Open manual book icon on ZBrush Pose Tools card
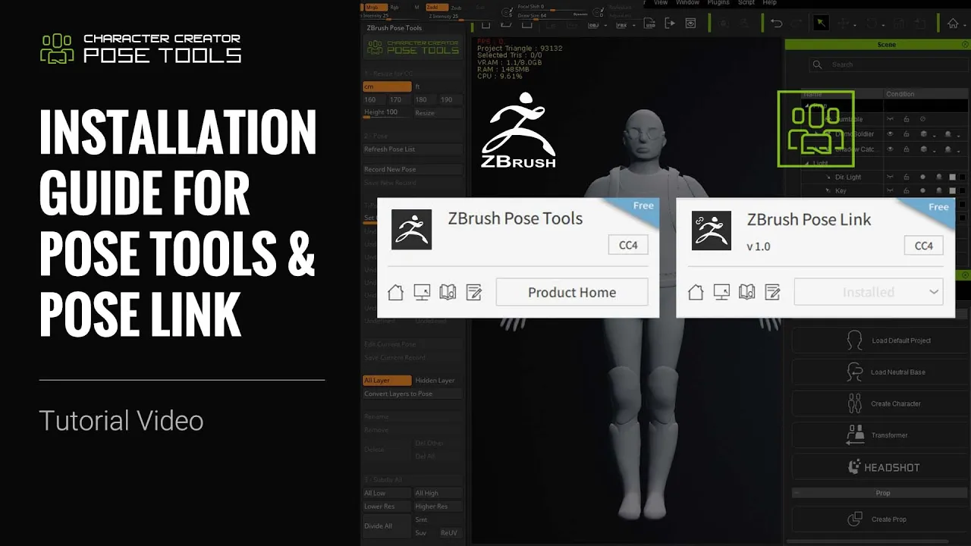The image size is (971, 546). tap(448, 292)
